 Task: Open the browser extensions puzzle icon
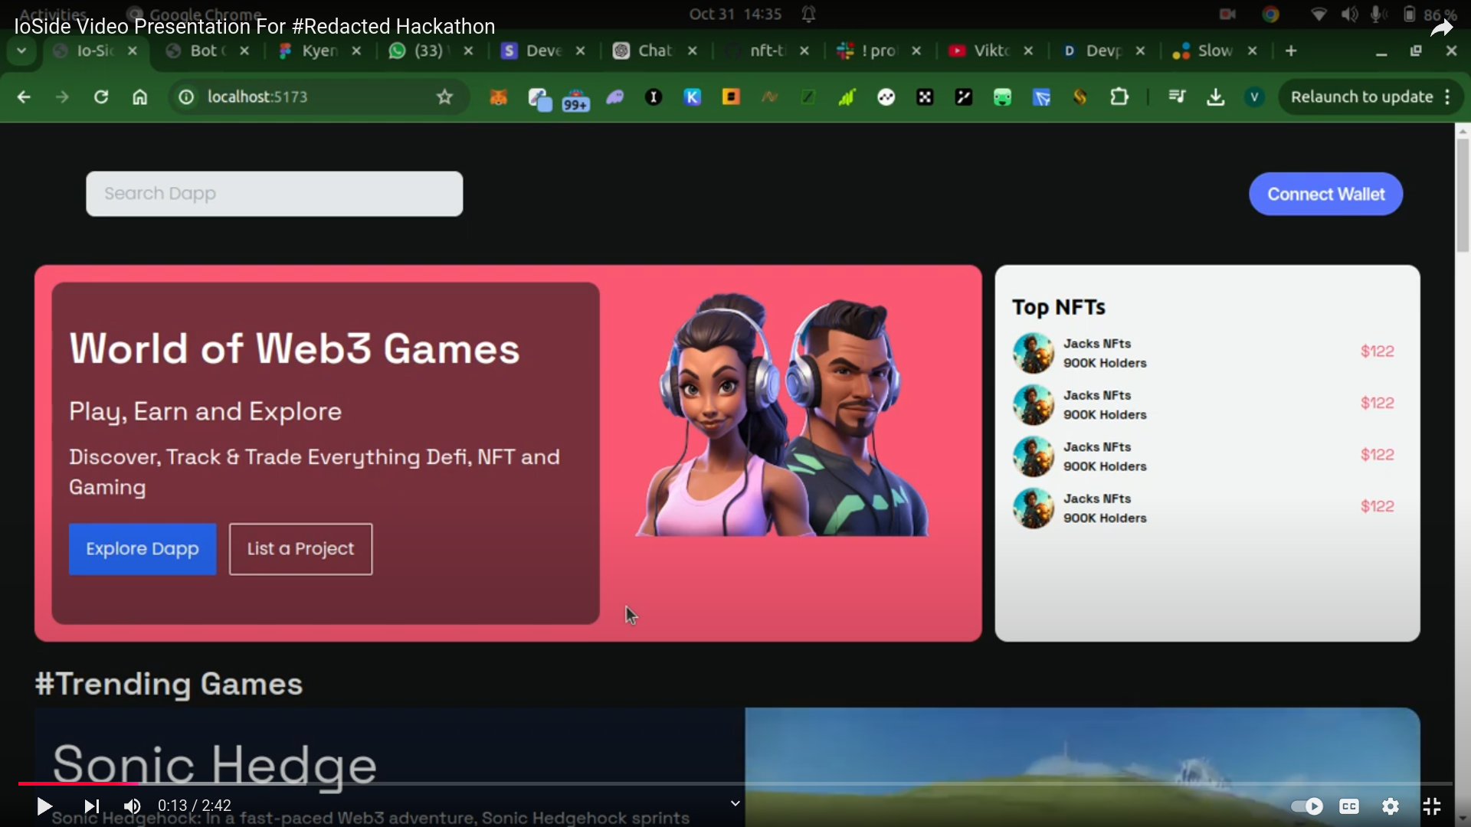[x=1119, y=97]
